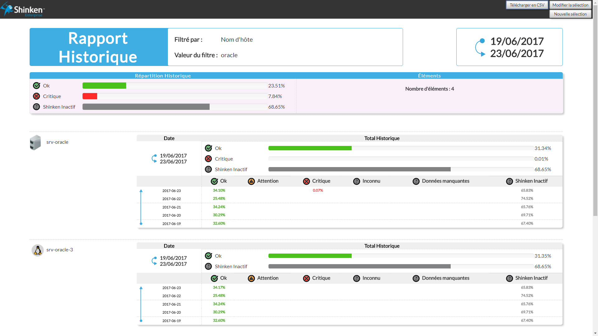598x336 pixels.
Task: Click the grey Shinken Inactif bar for srv-oracle
Action: 359,170
